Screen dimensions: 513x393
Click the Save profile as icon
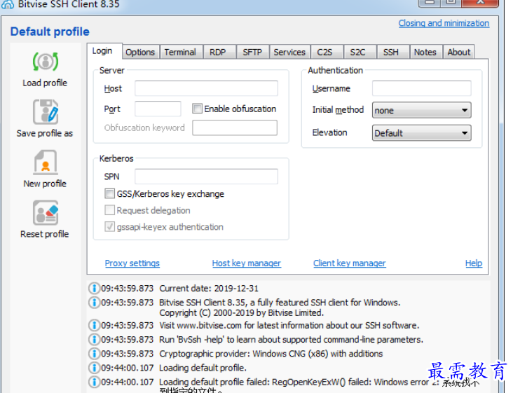(46, 112)
